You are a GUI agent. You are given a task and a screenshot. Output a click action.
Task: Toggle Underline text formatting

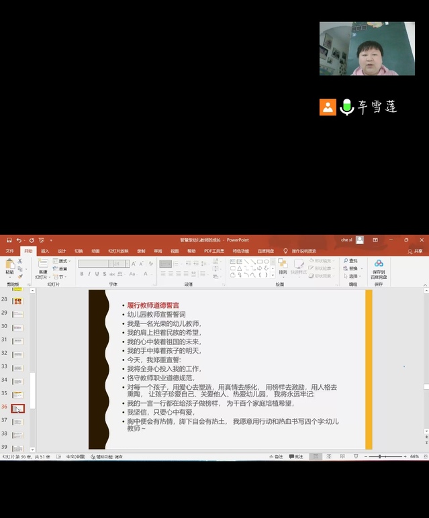tap(97, 274)
